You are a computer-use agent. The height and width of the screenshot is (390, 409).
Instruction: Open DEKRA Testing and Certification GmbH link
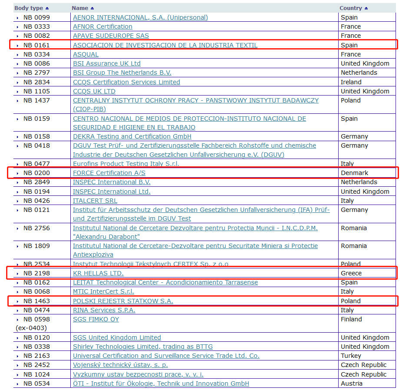(132, 136)
